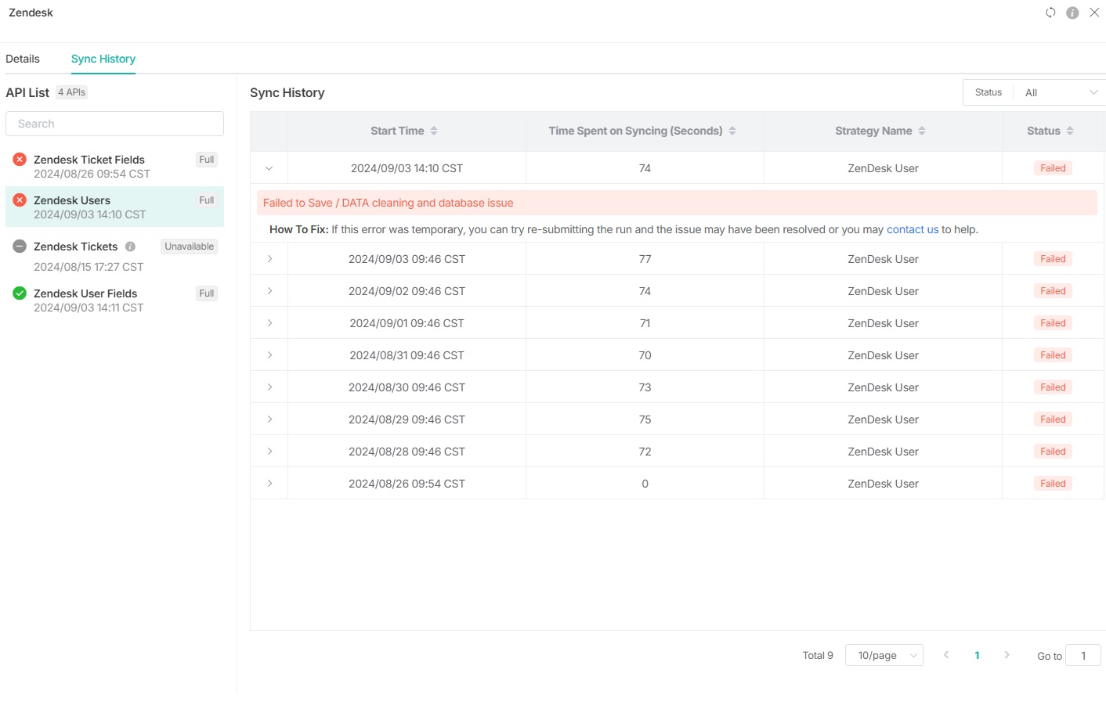Sort by Status column arrows
The height and width of the screenshot is (702, 1106).
[1070, 131]
